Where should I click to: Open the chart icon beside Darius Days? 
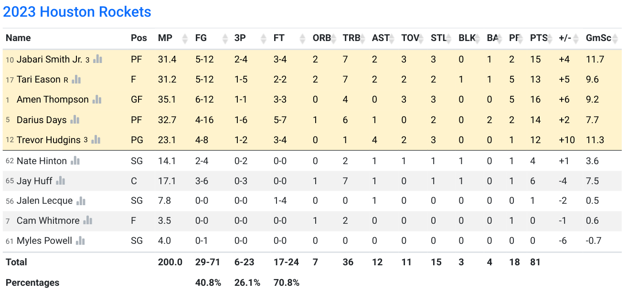pyautogui.click(x=75, y=119)
